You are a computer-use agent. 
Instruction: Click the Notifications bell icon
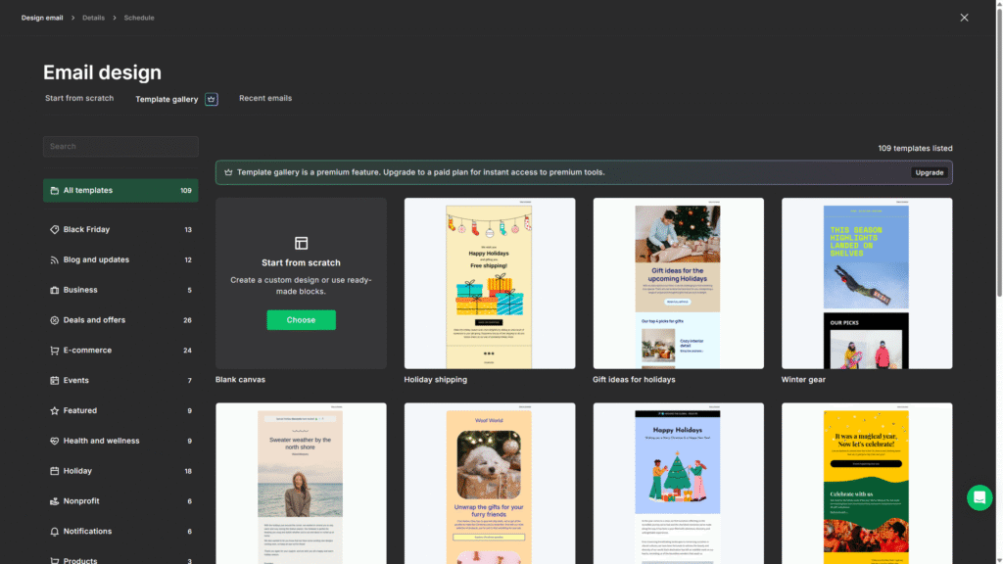click(55, 532)
